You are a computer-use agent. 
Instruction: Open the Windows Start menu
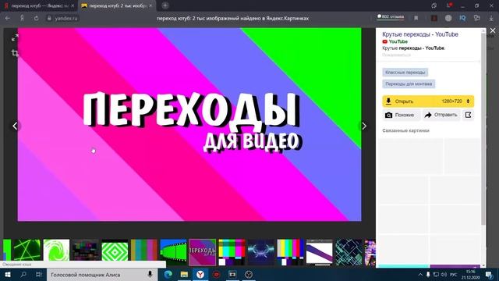7,274
